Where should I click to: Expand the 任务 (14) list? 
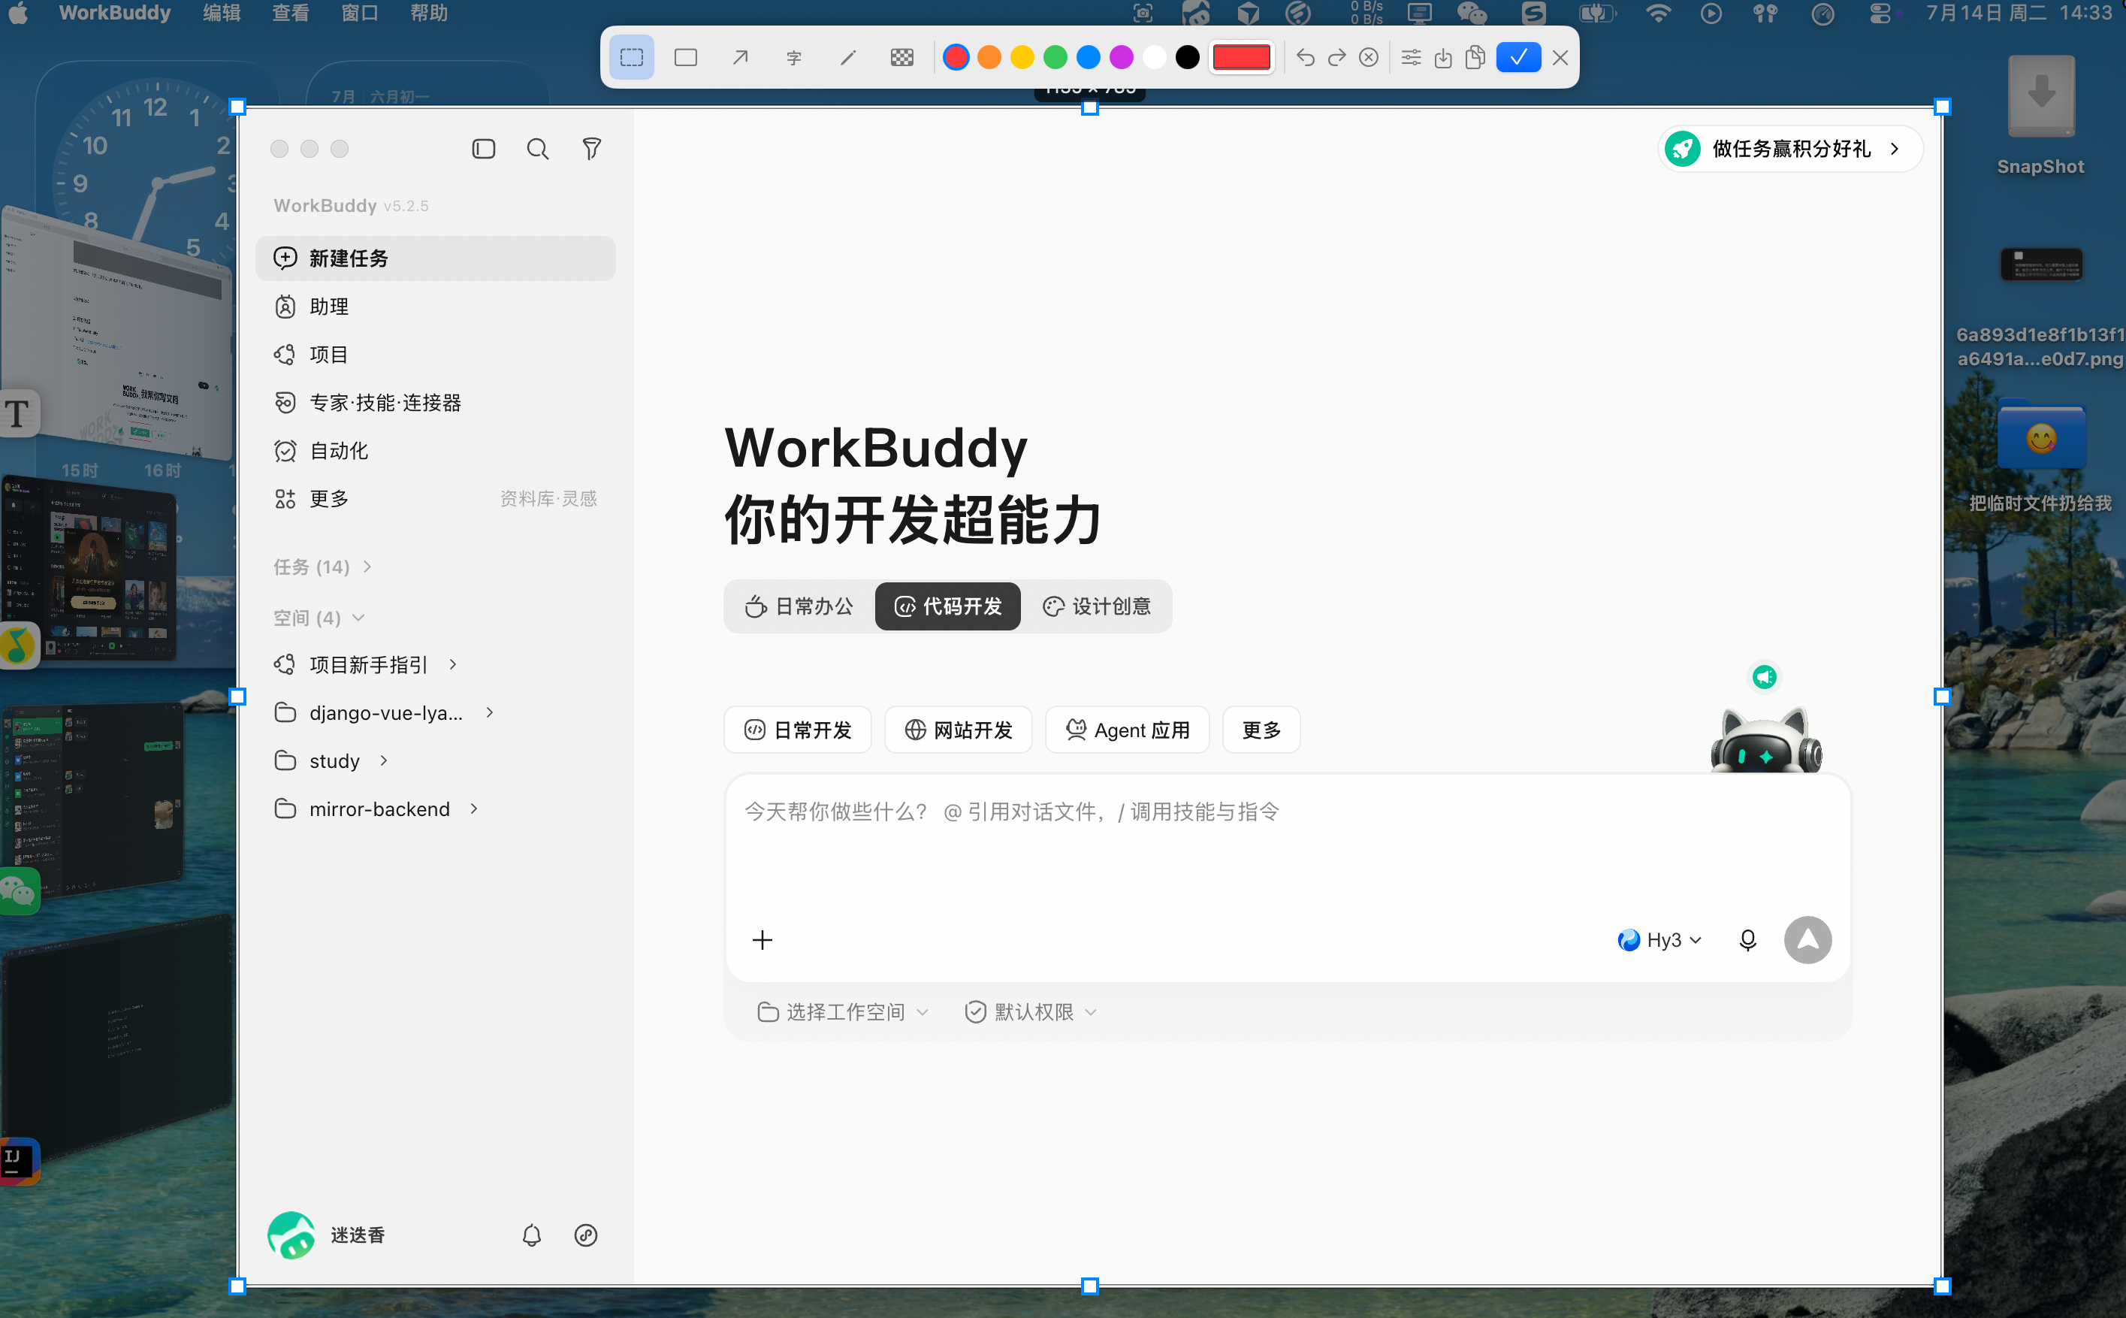[x=322, y=567]
